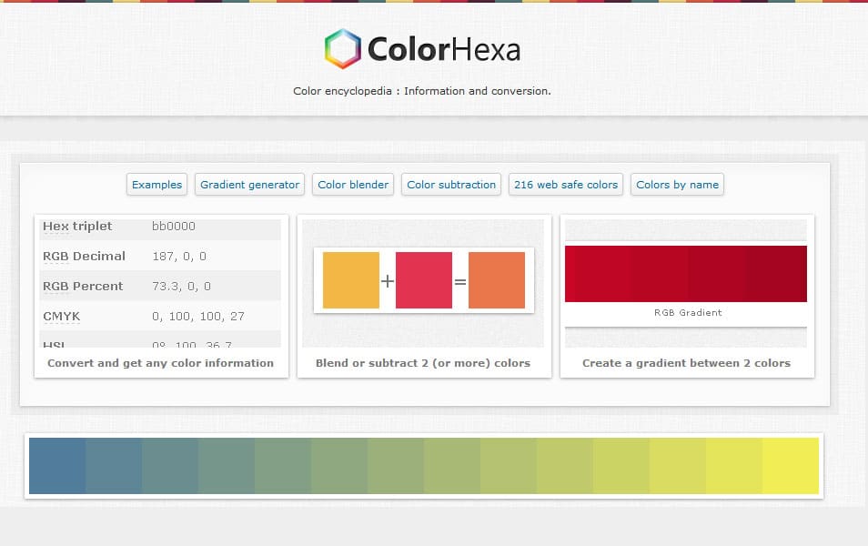Open the Color blender tool
Screen dimensions: 868x546
coord(352,184)
